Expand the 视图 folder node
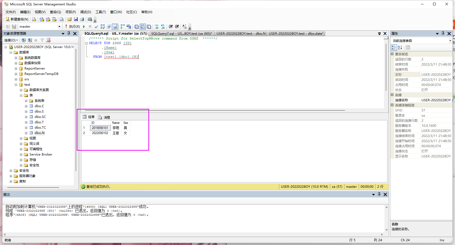This screenshot has width=455, height=245. pos(21,138)
